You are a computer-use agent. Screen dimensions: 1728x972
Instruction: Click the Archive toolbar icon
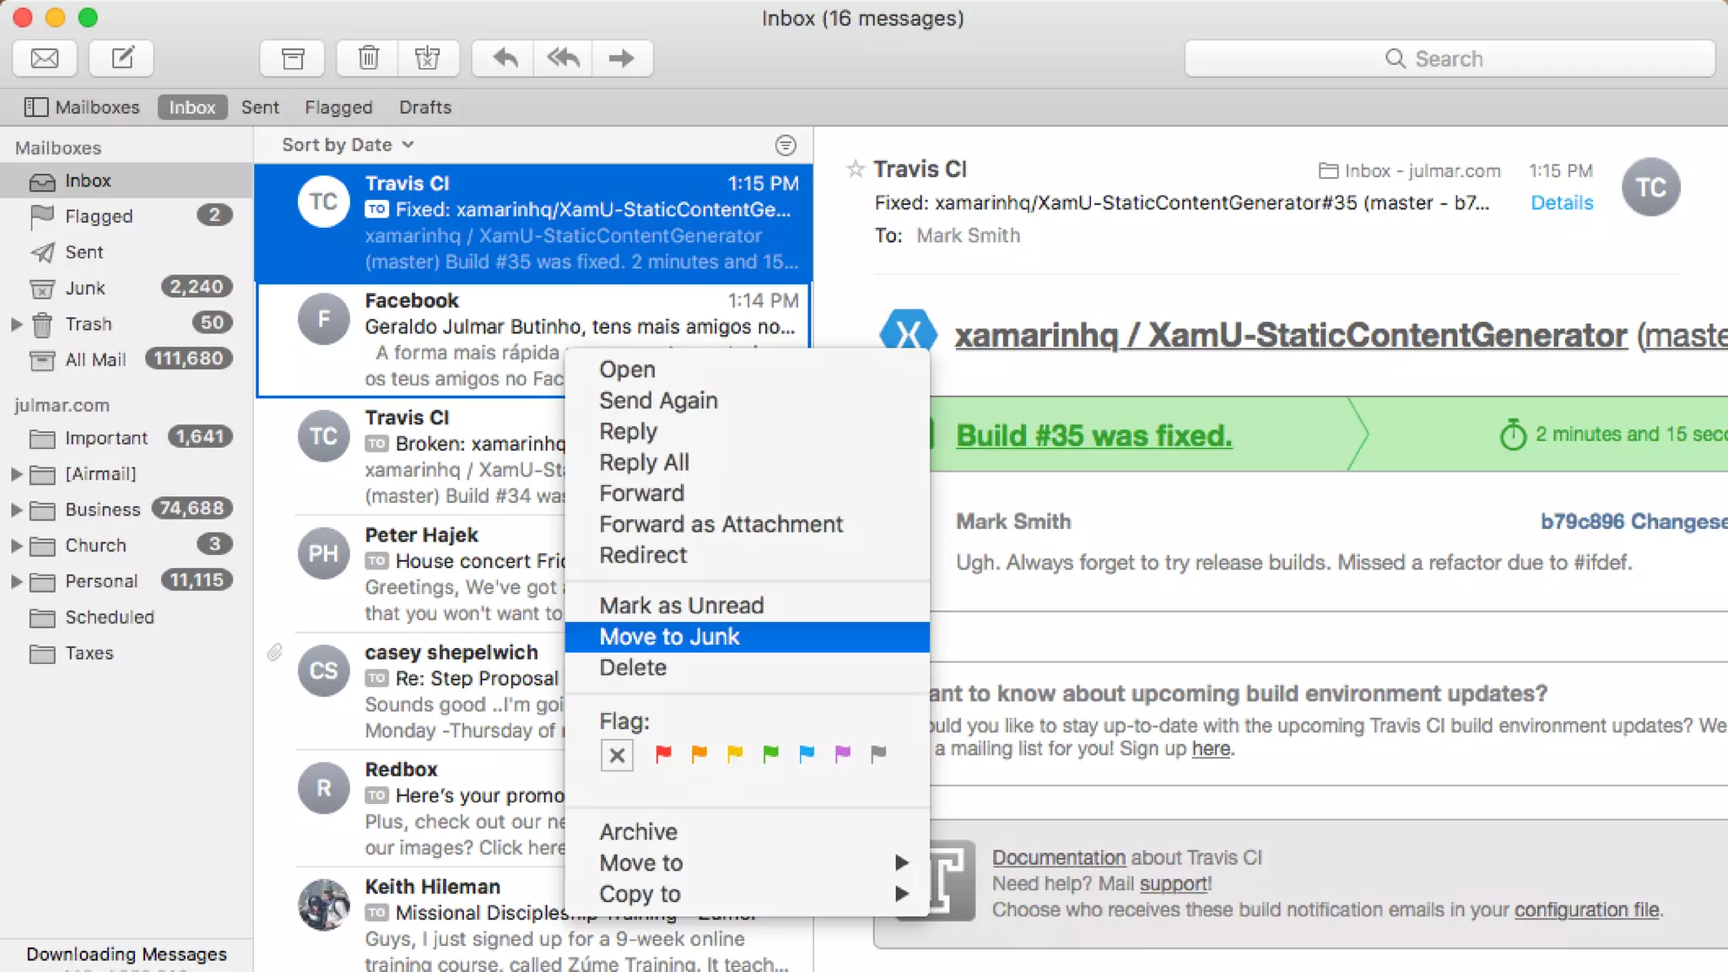tap(292, 58)
